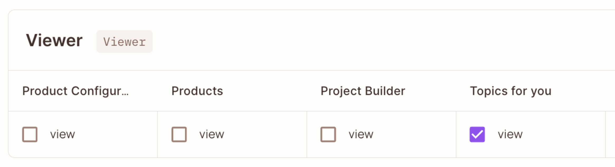The height and width of the screenshot is (167, 615).
Task: Uncheck the Topics for you view checkbox
Action: (477, 134)
